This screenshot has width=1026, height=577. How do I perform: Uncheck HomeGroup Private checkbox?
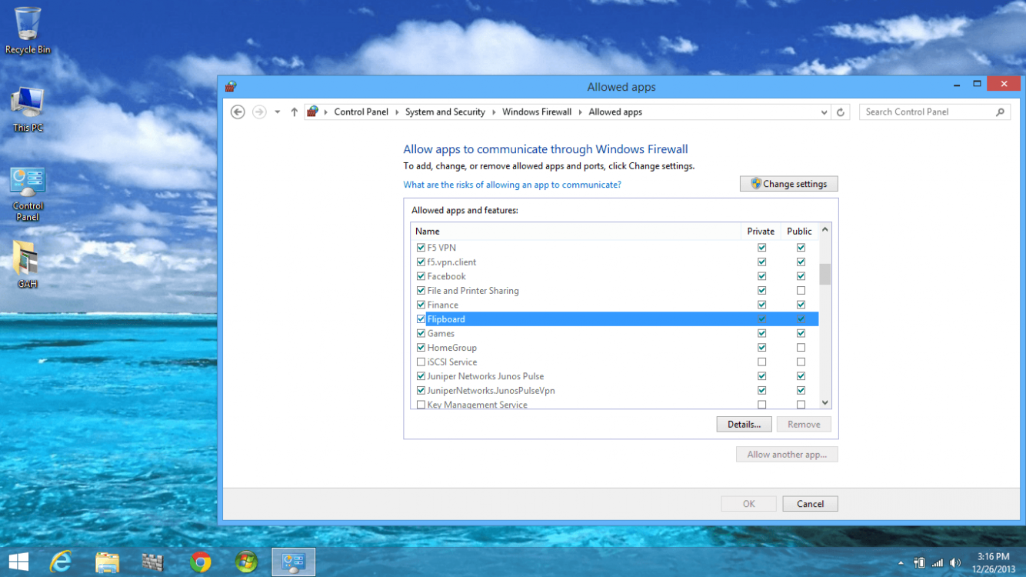[761, 348]
